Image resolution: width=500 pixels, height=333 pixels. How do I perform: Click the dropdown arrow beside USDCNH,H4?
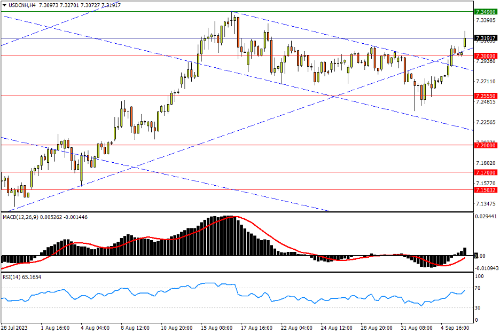point(4,5)
